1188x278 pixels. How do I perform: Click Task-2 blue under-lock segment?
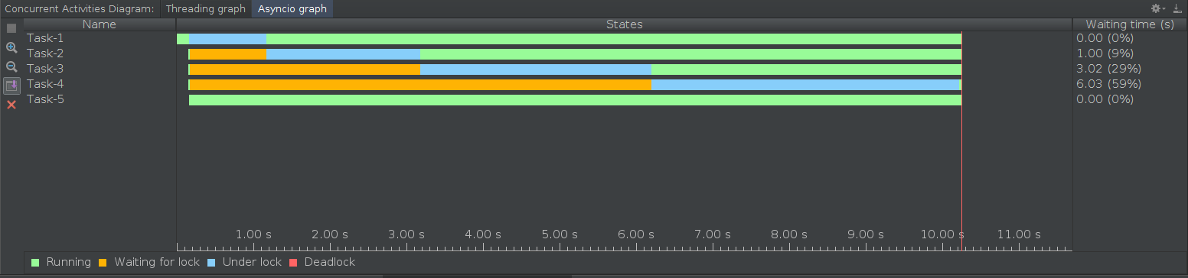click(343, 54)
